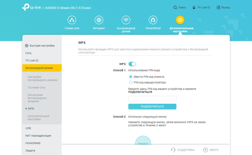
Task: Open Быстрая настройка in sidebar
Action: (42, 45)
